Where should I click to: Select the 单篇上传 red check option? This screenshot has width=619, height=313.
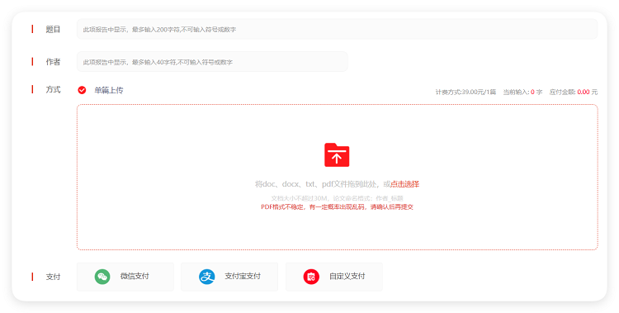82,91
